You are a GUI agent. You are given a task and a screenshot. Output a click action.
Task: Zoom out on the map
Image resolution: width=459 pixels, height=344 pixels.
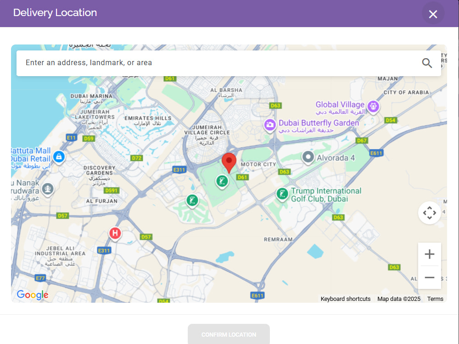coord(430,277)
